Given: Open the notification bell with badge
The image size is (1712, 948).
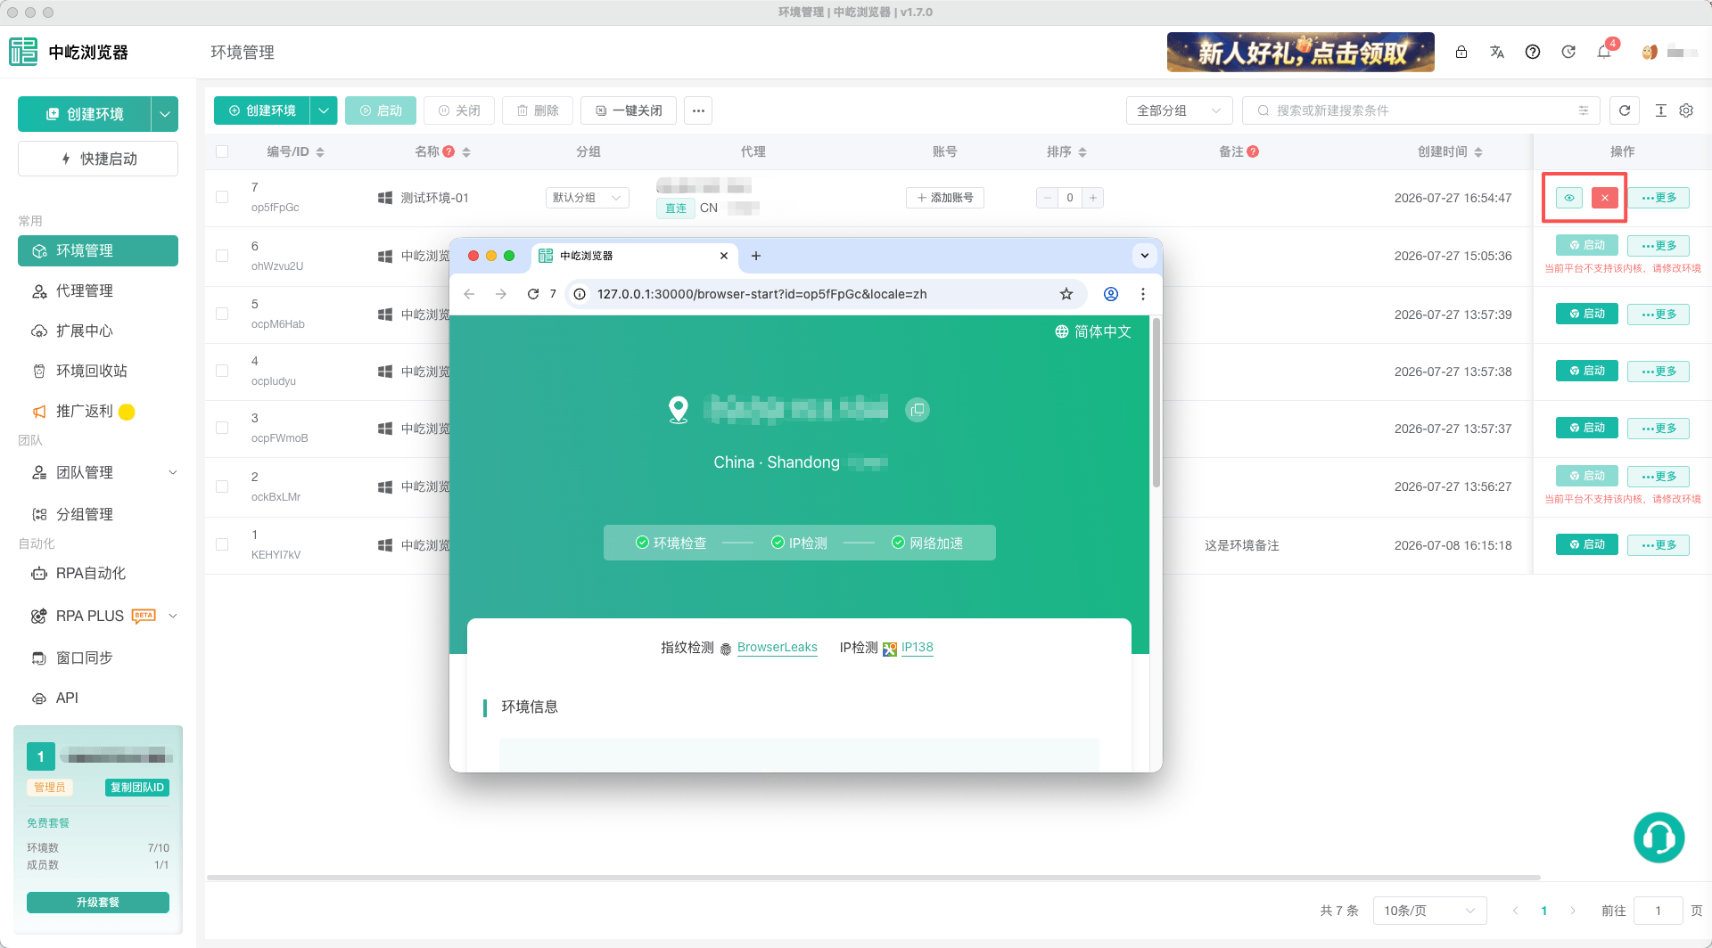Looking at the screenshot, I should click(1604, 51).
